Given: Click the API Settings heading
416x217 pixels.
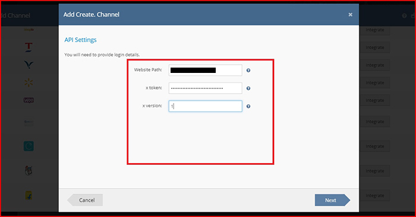Looking at the screenshot, I should [x=80, y=40].
